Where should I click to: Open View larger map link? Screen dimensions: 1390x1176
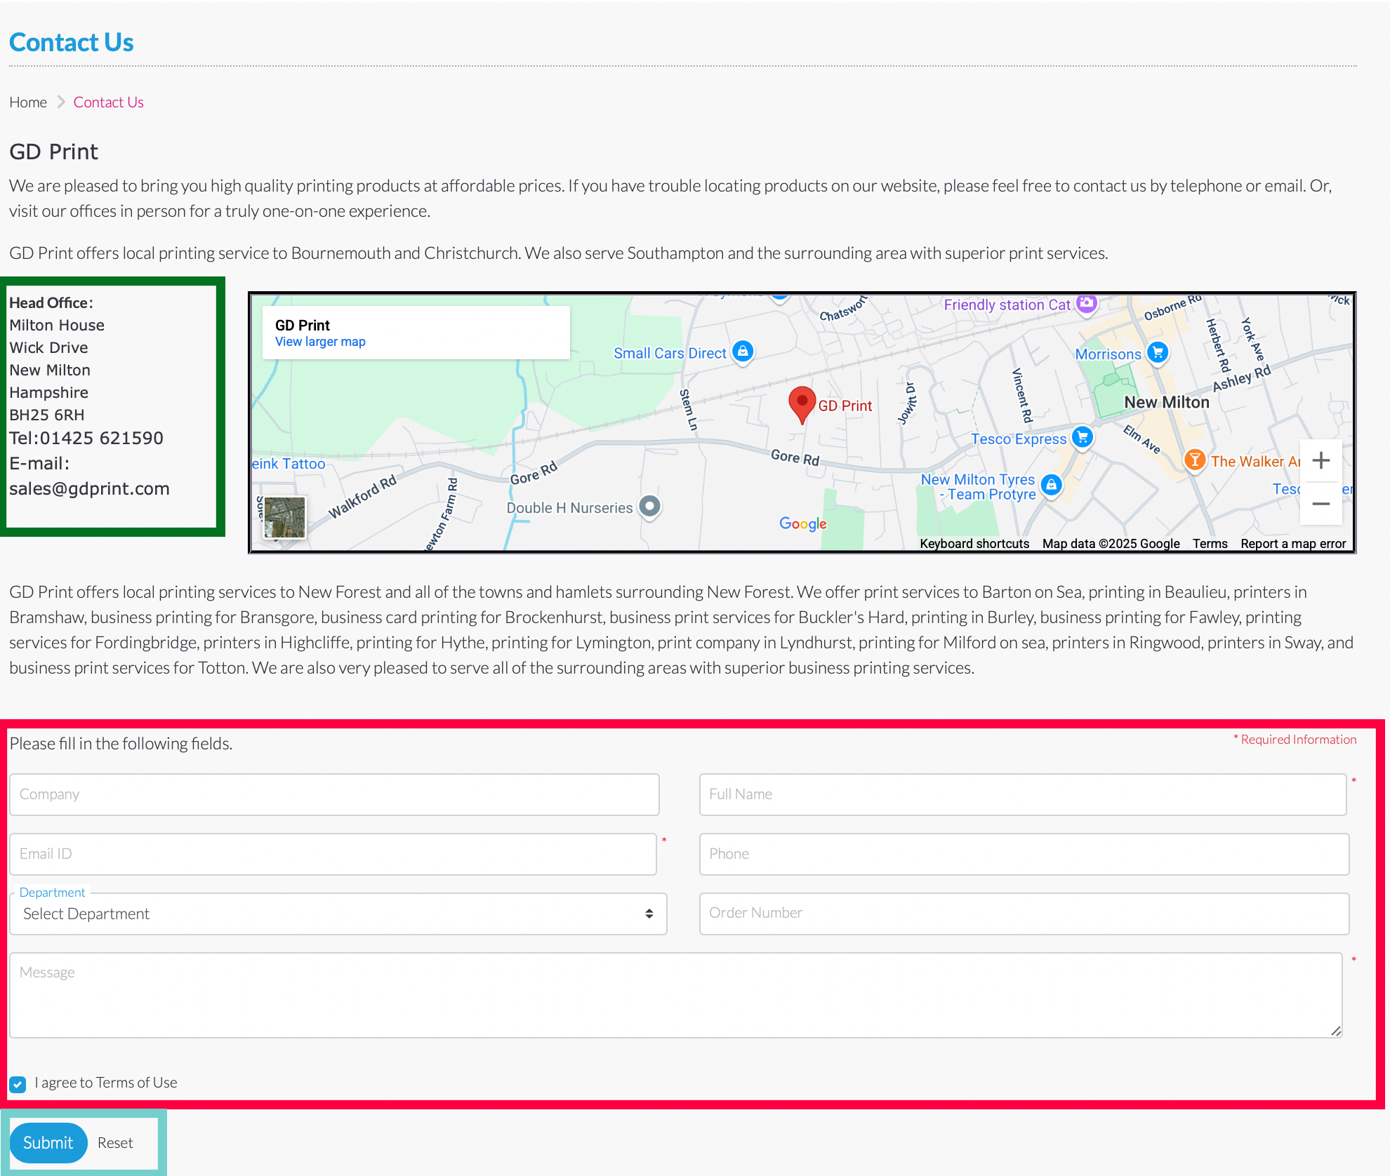[320, 342]
